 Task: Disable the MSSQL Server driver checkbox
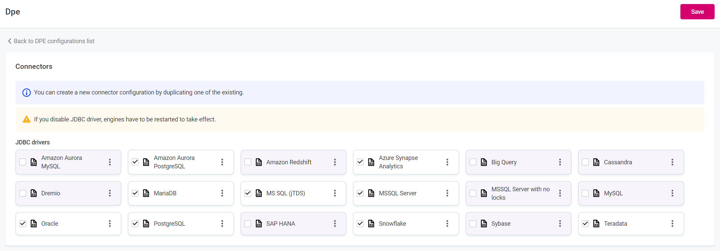coord(360,193)
